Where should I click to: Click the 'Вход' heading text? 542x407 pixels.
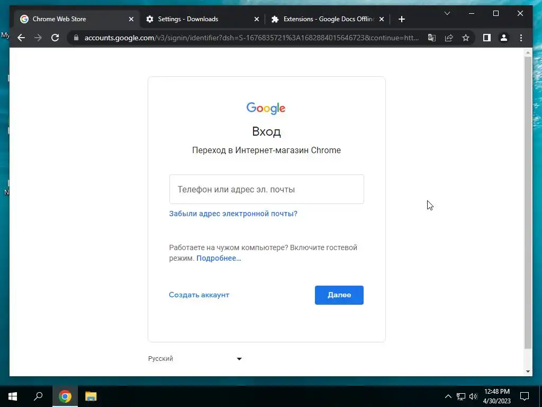click(267, 131)
